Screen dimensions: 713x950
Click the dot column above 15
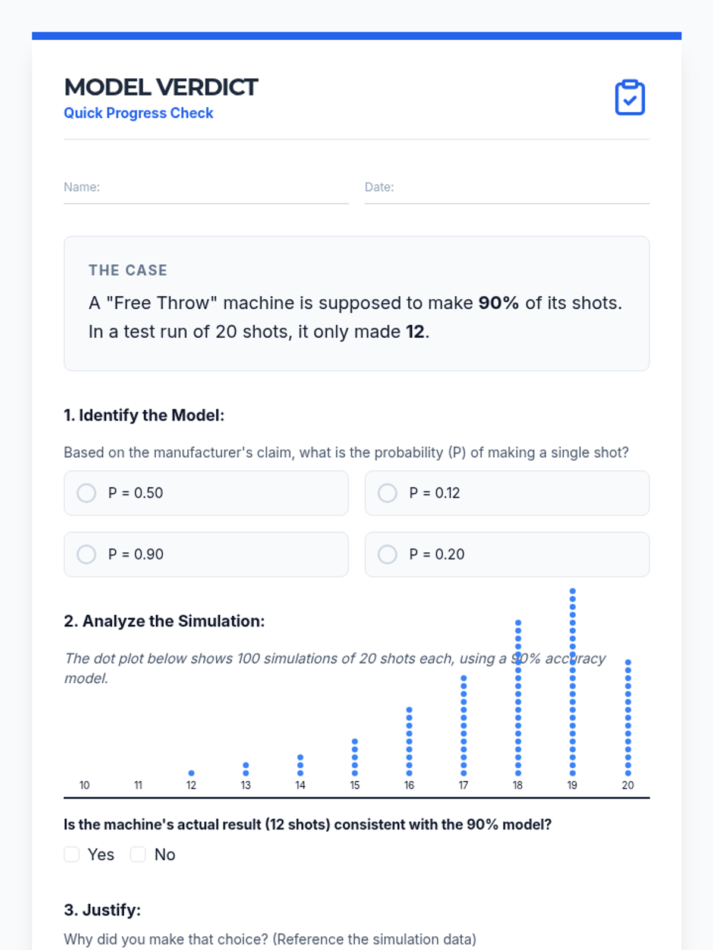pyautogui.click(x=355, y=757)
